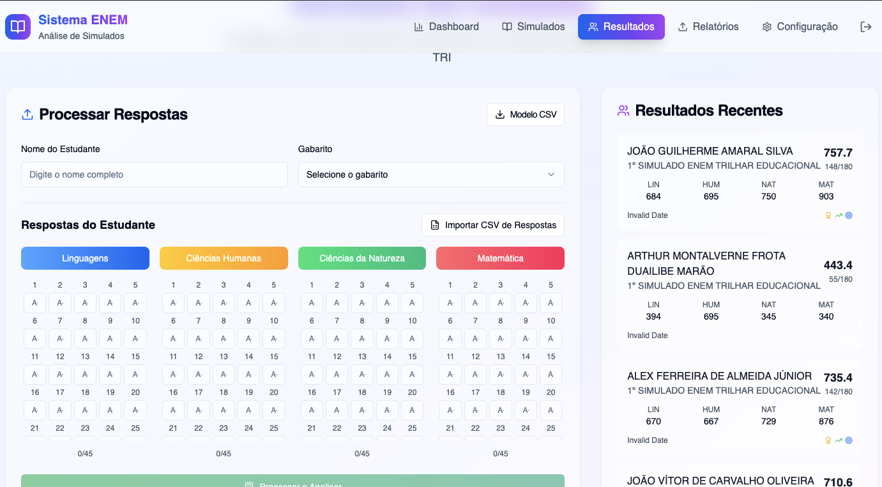Click the upload icon next to Processar Respostas
This screenshot has height=487, width=882.
coord(27,114)
